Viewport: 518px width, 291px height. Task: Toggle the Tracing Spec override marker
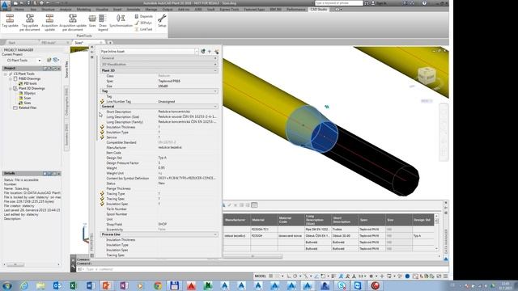(x=103, y=199)
